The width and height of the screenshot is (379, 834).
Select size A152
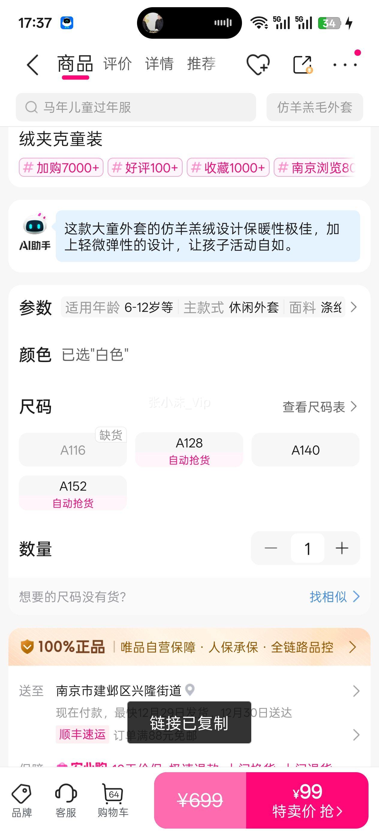pos(73,493)
